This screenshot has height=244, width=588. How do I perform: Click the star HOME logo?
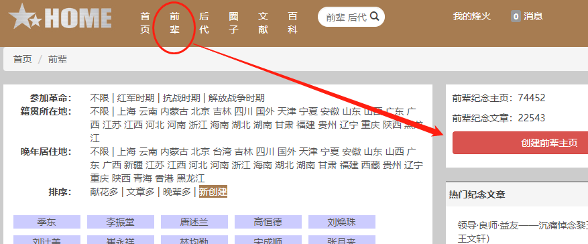pyautogui.click(x=60, y=17)
